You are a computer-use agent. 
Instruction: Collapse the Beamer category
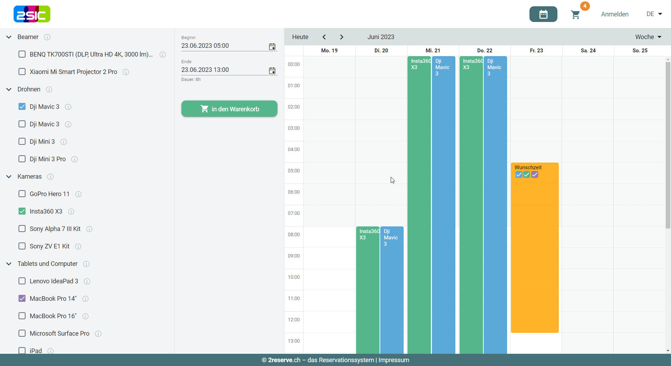tap(9, 37)
